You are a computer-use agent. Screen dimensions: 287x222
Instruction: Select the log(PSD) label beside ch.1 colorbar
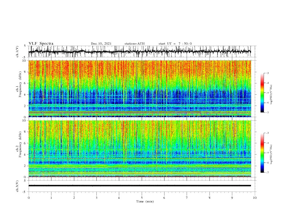(x=271, y=95)
